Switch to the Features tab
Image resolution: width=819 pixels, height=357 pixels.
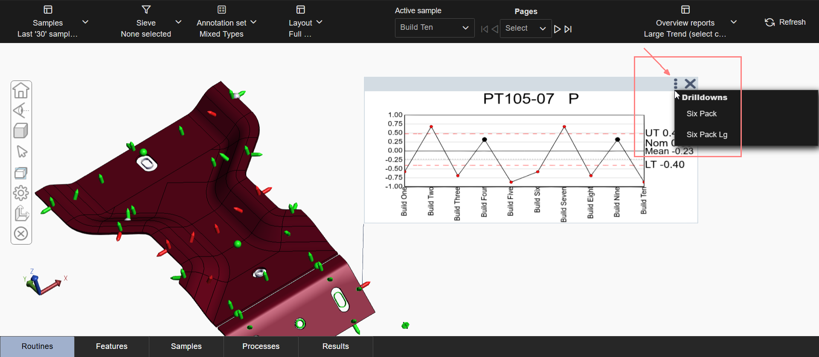tap(112, 346)
